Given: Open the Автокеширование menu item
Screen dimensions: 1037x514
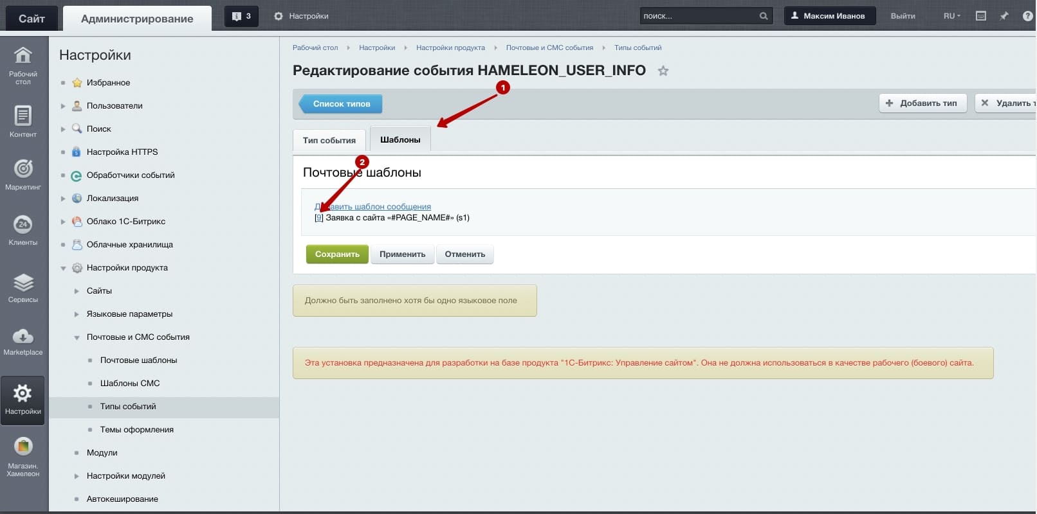Looking at the screenshot, I should [122, 499].
